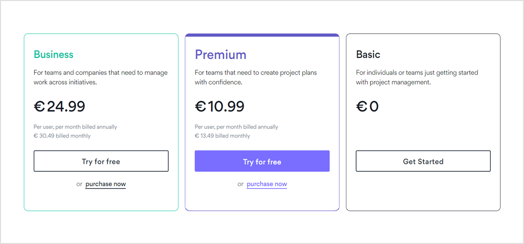Click the purple Try for free button
Image resolution: width=524 pixels, height=244 pixels.
(262, 161)
